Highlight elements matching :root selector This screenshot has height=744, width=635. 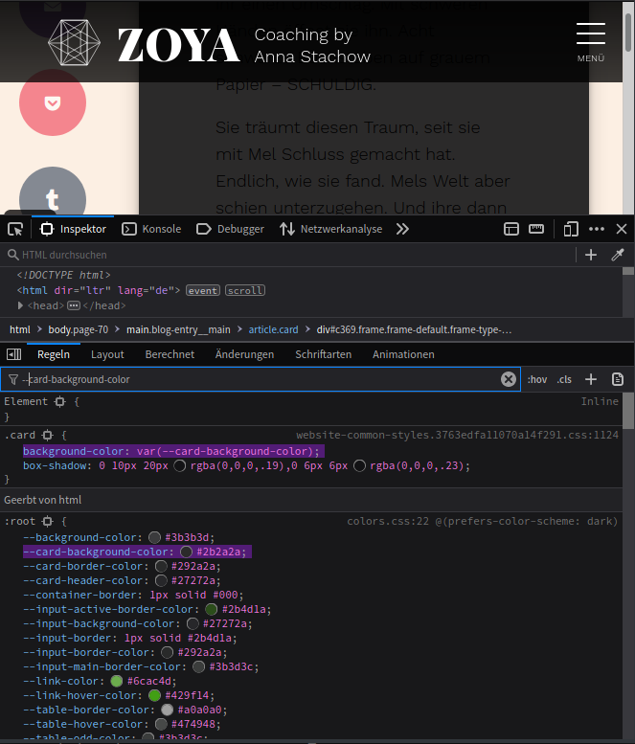48,522
